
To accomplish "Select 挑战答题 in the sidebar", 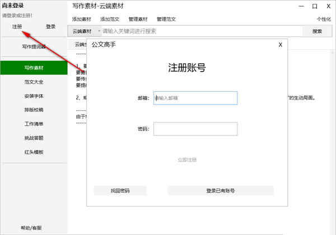I will pos(34,138).
